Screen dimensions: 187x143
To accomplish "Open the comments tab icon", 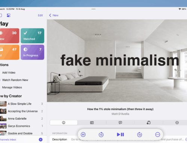I will 120,122.
